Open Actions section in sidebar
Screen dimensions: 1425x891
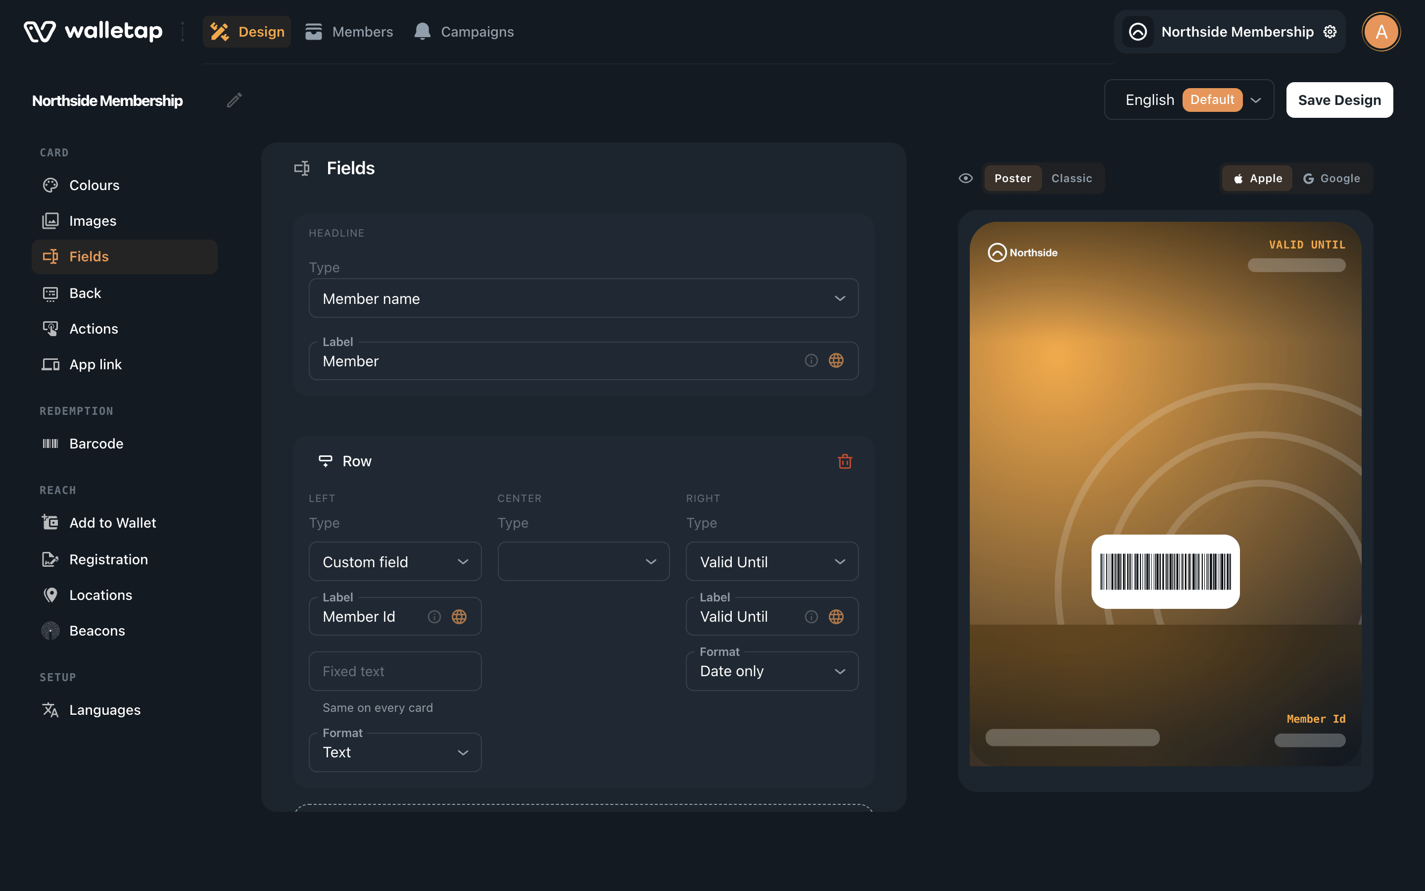[124, 329]
